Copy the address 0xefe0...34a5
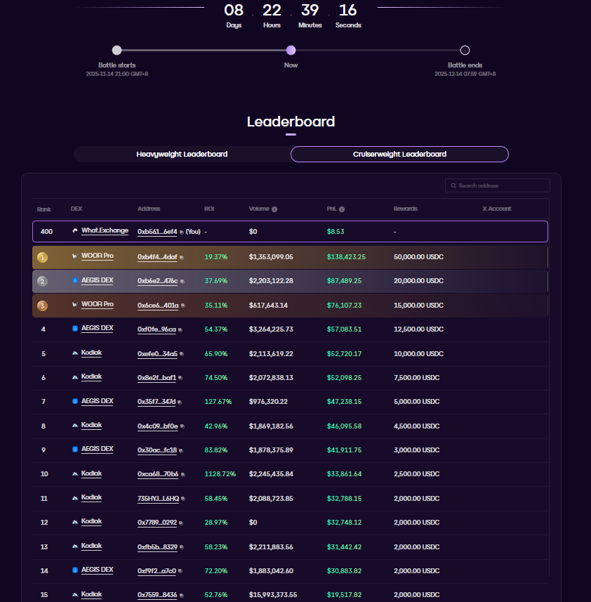Screen dimensions: 591x602 (182, 354)
